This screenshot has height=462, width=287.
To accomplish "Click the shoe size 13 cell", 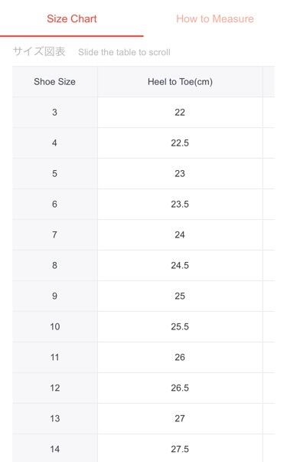I will 55,418.
